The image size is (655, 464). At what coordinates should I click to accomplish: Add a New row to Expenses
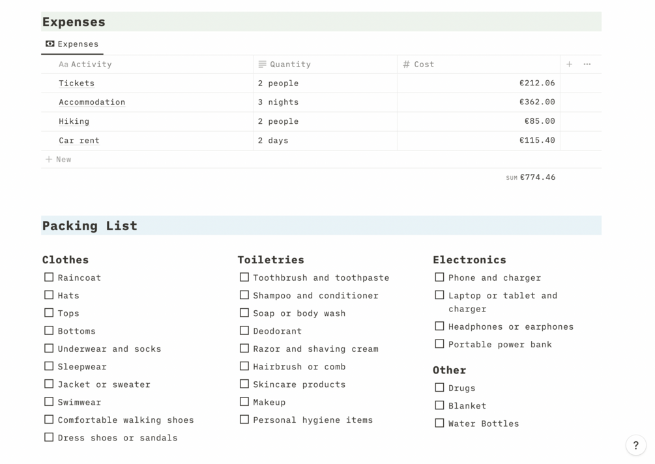point(63,159)
